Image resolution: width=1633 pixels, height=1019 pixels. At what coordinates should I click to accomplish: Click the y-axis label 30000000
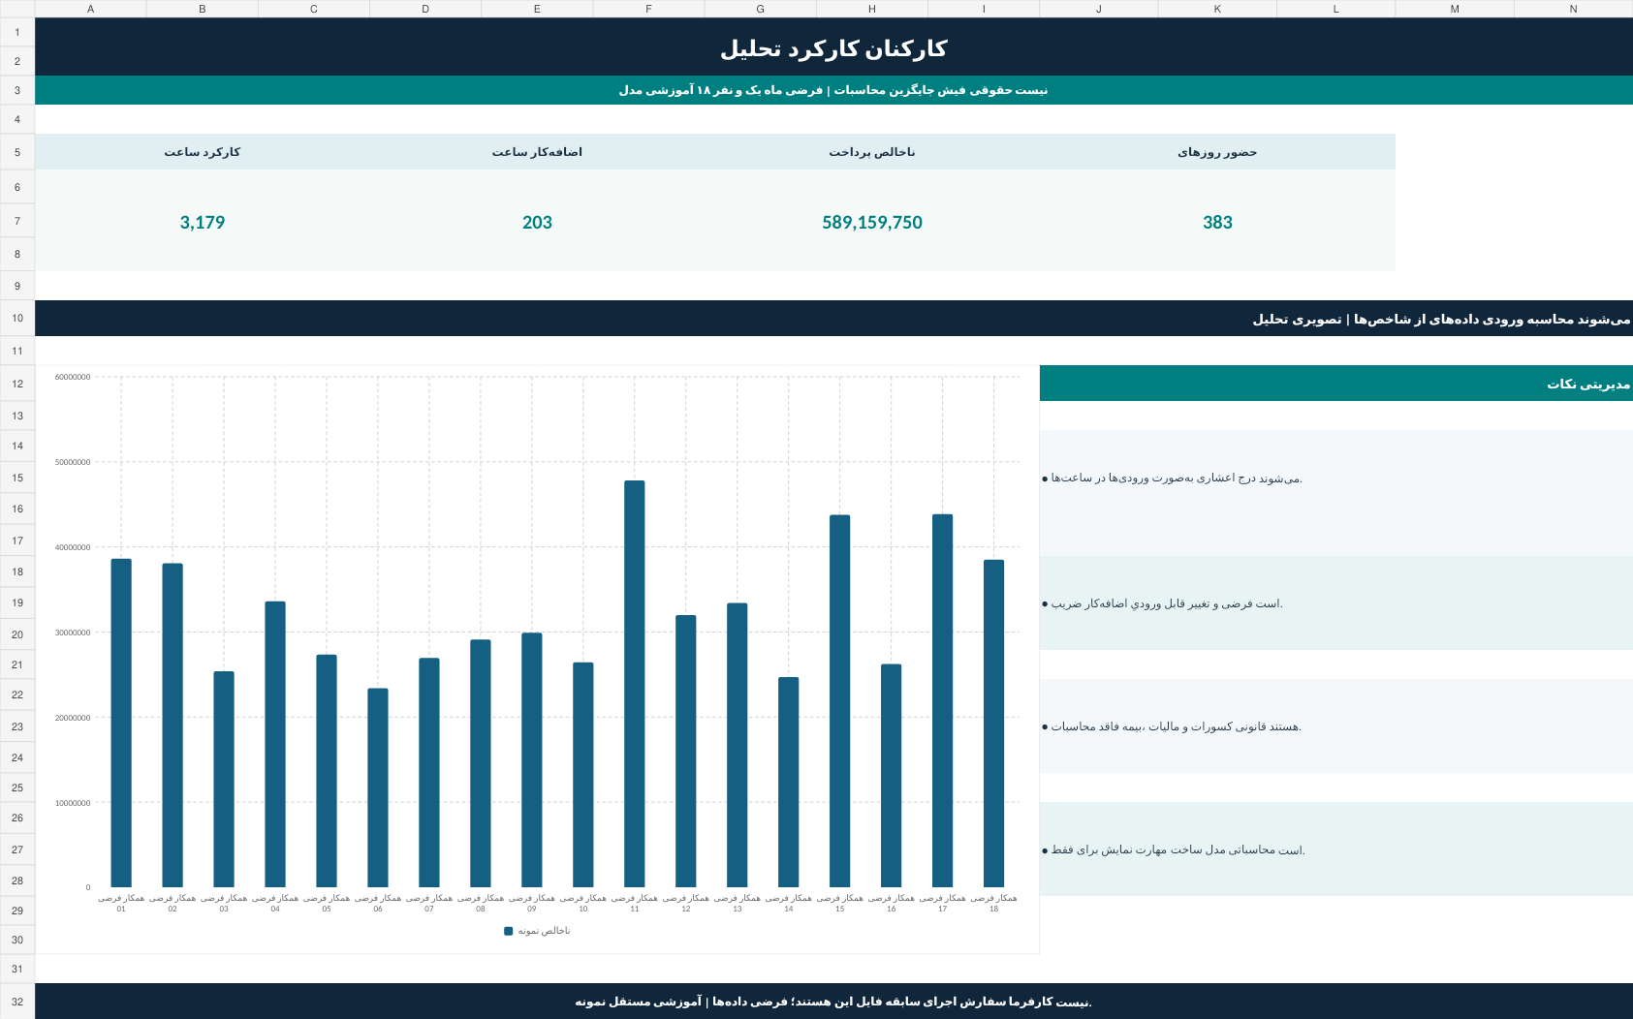pyautogui.click(x=73, y=633)
